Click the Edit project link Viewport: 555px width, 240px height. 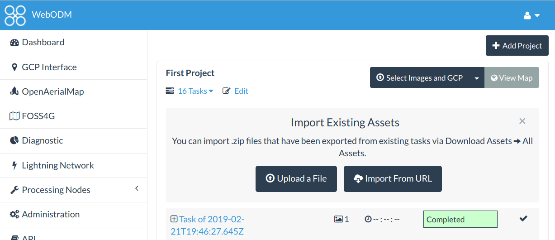pos(241,91)
